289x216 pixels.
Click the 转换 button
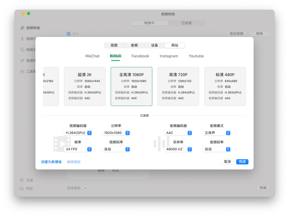click(263, 188)
